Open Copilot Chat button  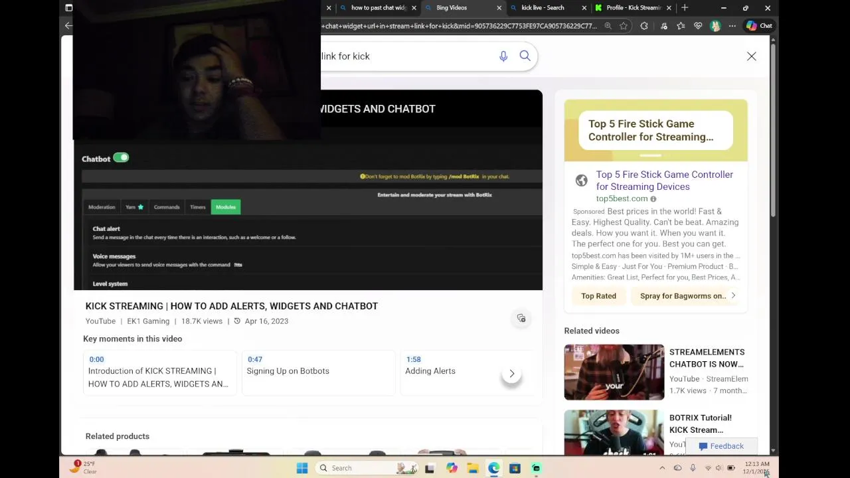coord(759,26)
